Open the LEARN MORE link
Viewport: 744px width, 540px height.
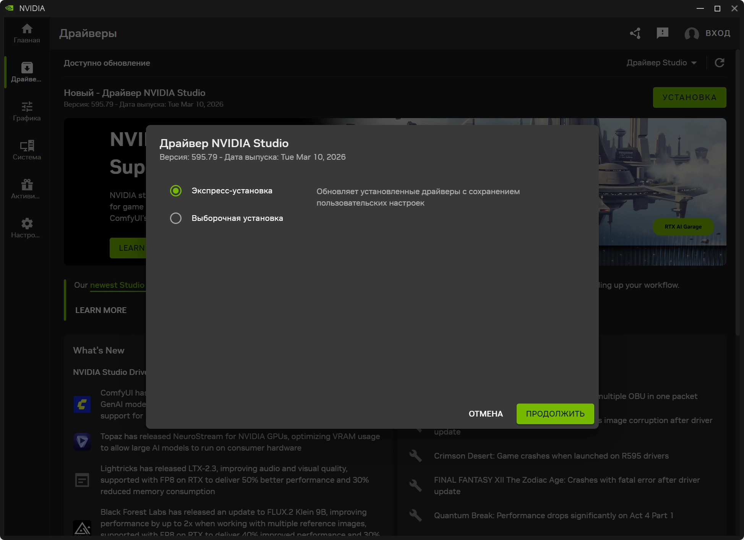[101, 310]
